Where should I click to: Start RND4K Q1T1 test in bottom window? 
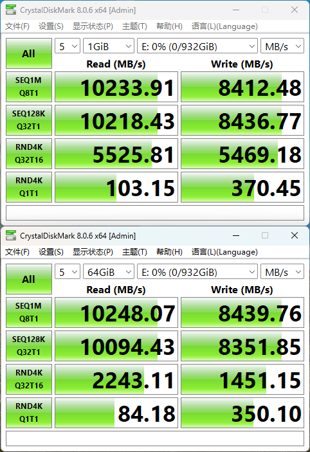tap(29, 413)
